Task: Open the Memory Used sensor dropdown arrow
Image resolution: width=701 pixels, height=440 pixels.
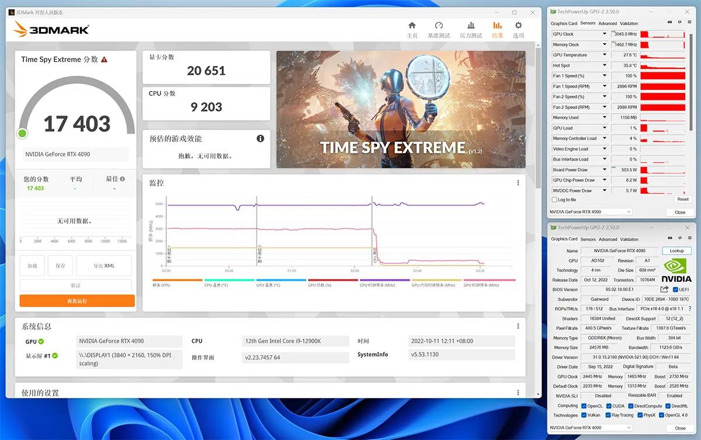Action: point(605,117)
